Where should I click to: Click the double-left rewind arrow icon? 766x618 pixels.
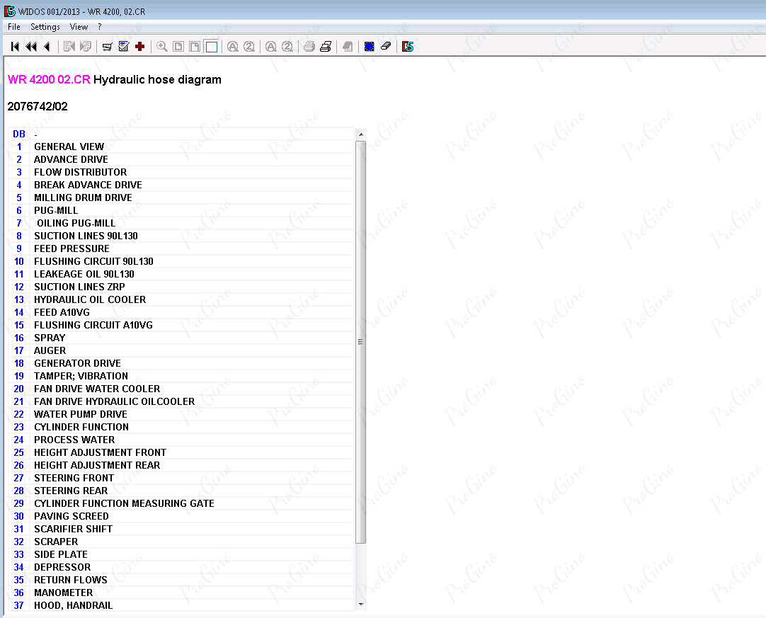pyautogui.click(x=31, y=47)
